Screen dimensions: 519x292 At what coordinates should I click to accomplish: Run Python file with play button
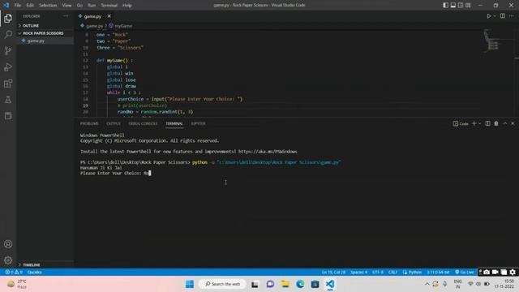point(488,16)
